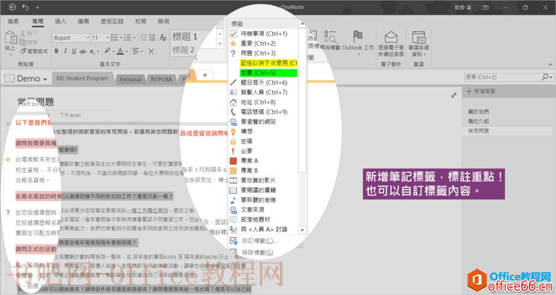The width and height of the screenshot is (556, 295).
Task: Click the clear formatting icon
Action: [x=163, y=37]
